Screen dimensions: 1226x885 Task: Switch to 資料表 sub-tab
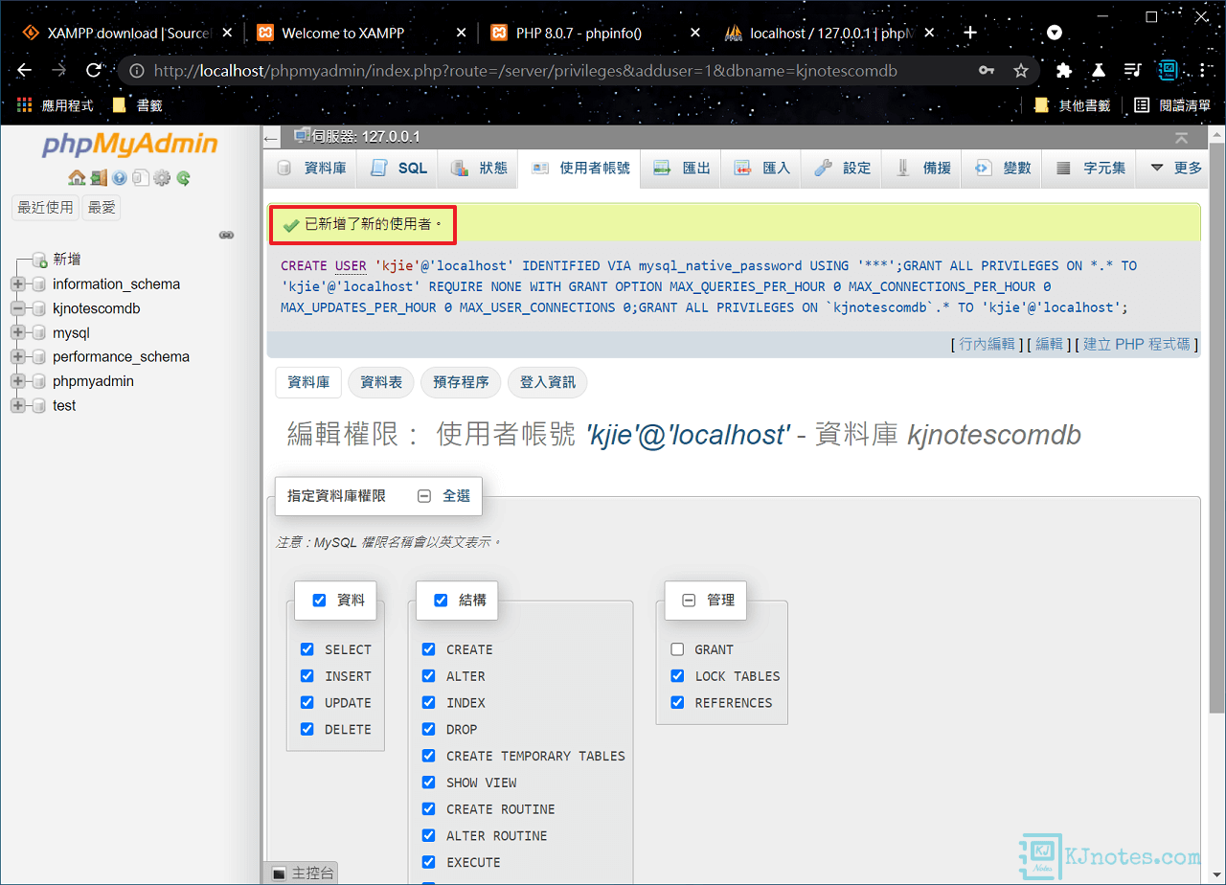point(381,382)
